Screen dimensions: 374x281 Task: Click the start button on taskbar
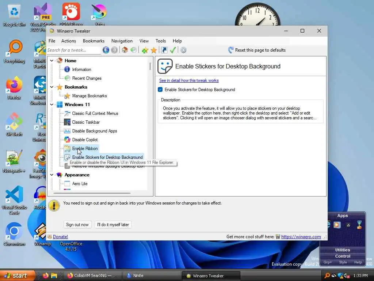point(17,276)
